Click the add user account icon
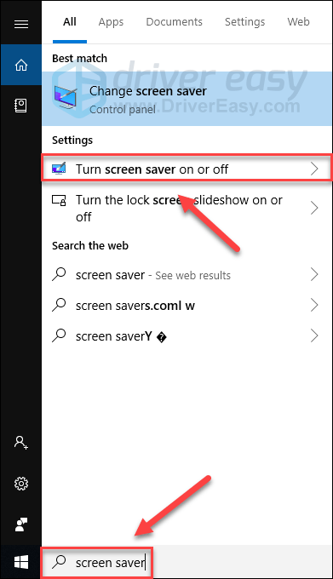 (21, 442)
